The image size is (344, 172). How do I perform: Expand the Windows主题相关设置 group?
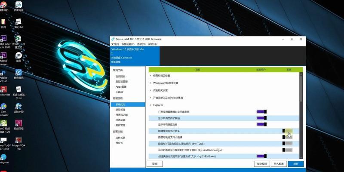tap(150, 83)
